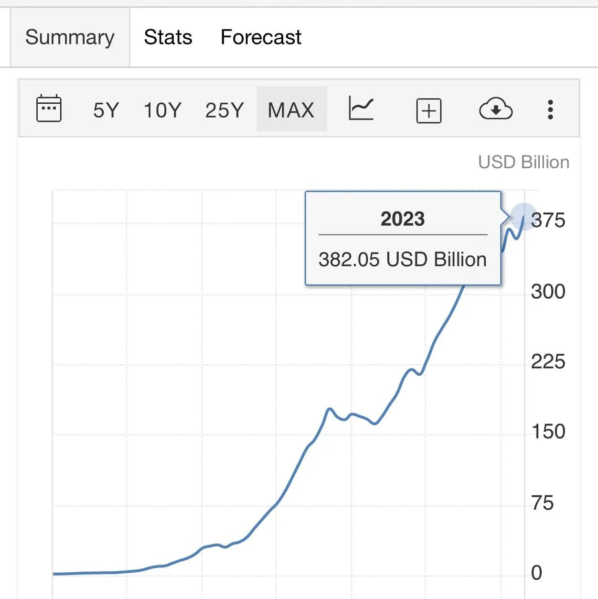Screen dimensions: 598x599
Task: Choose the 25Y time range
Action: [x=224, y=110]
